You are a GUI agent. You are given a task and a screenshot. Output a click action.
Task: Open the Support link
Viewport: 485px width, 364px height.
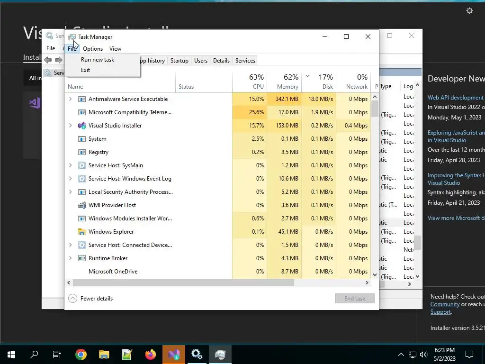tap(440, 312)
